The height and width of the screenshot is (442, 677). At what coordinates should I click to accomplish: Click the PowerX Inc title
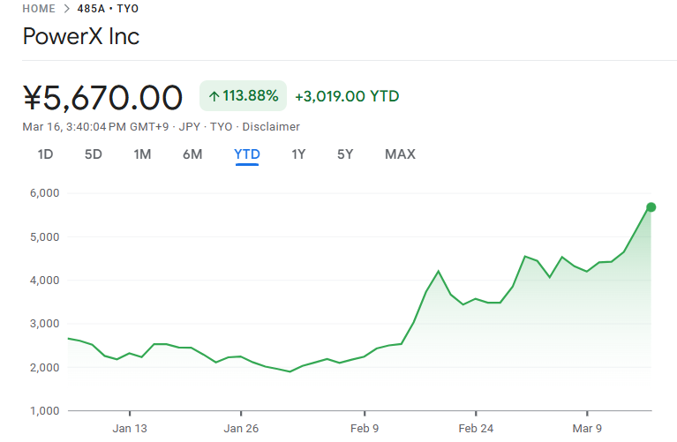pos(81,36)
